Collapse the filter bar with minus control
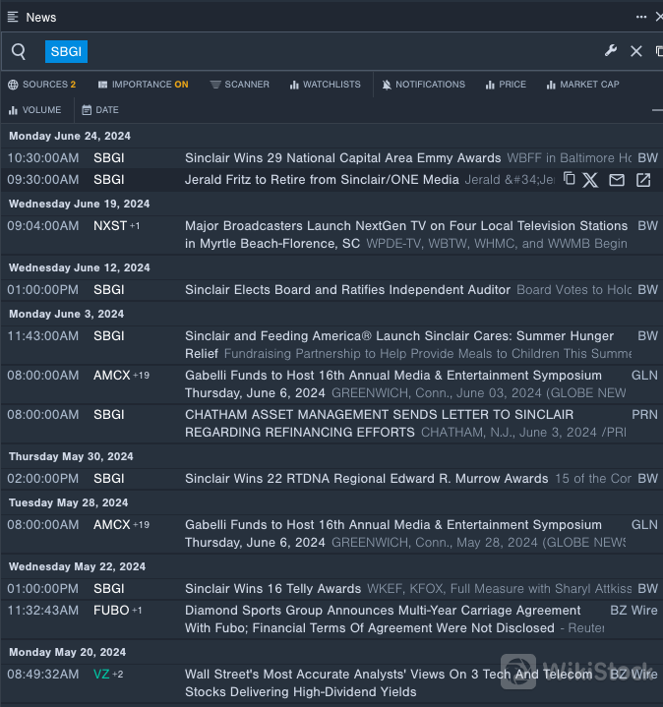 656,110
